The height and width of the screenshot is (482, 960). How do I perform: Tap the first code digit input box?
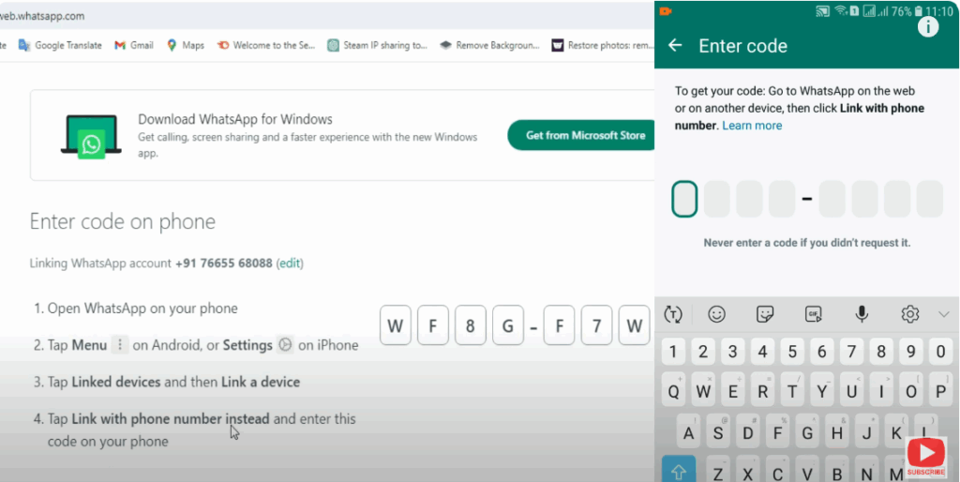pos(684,199)
